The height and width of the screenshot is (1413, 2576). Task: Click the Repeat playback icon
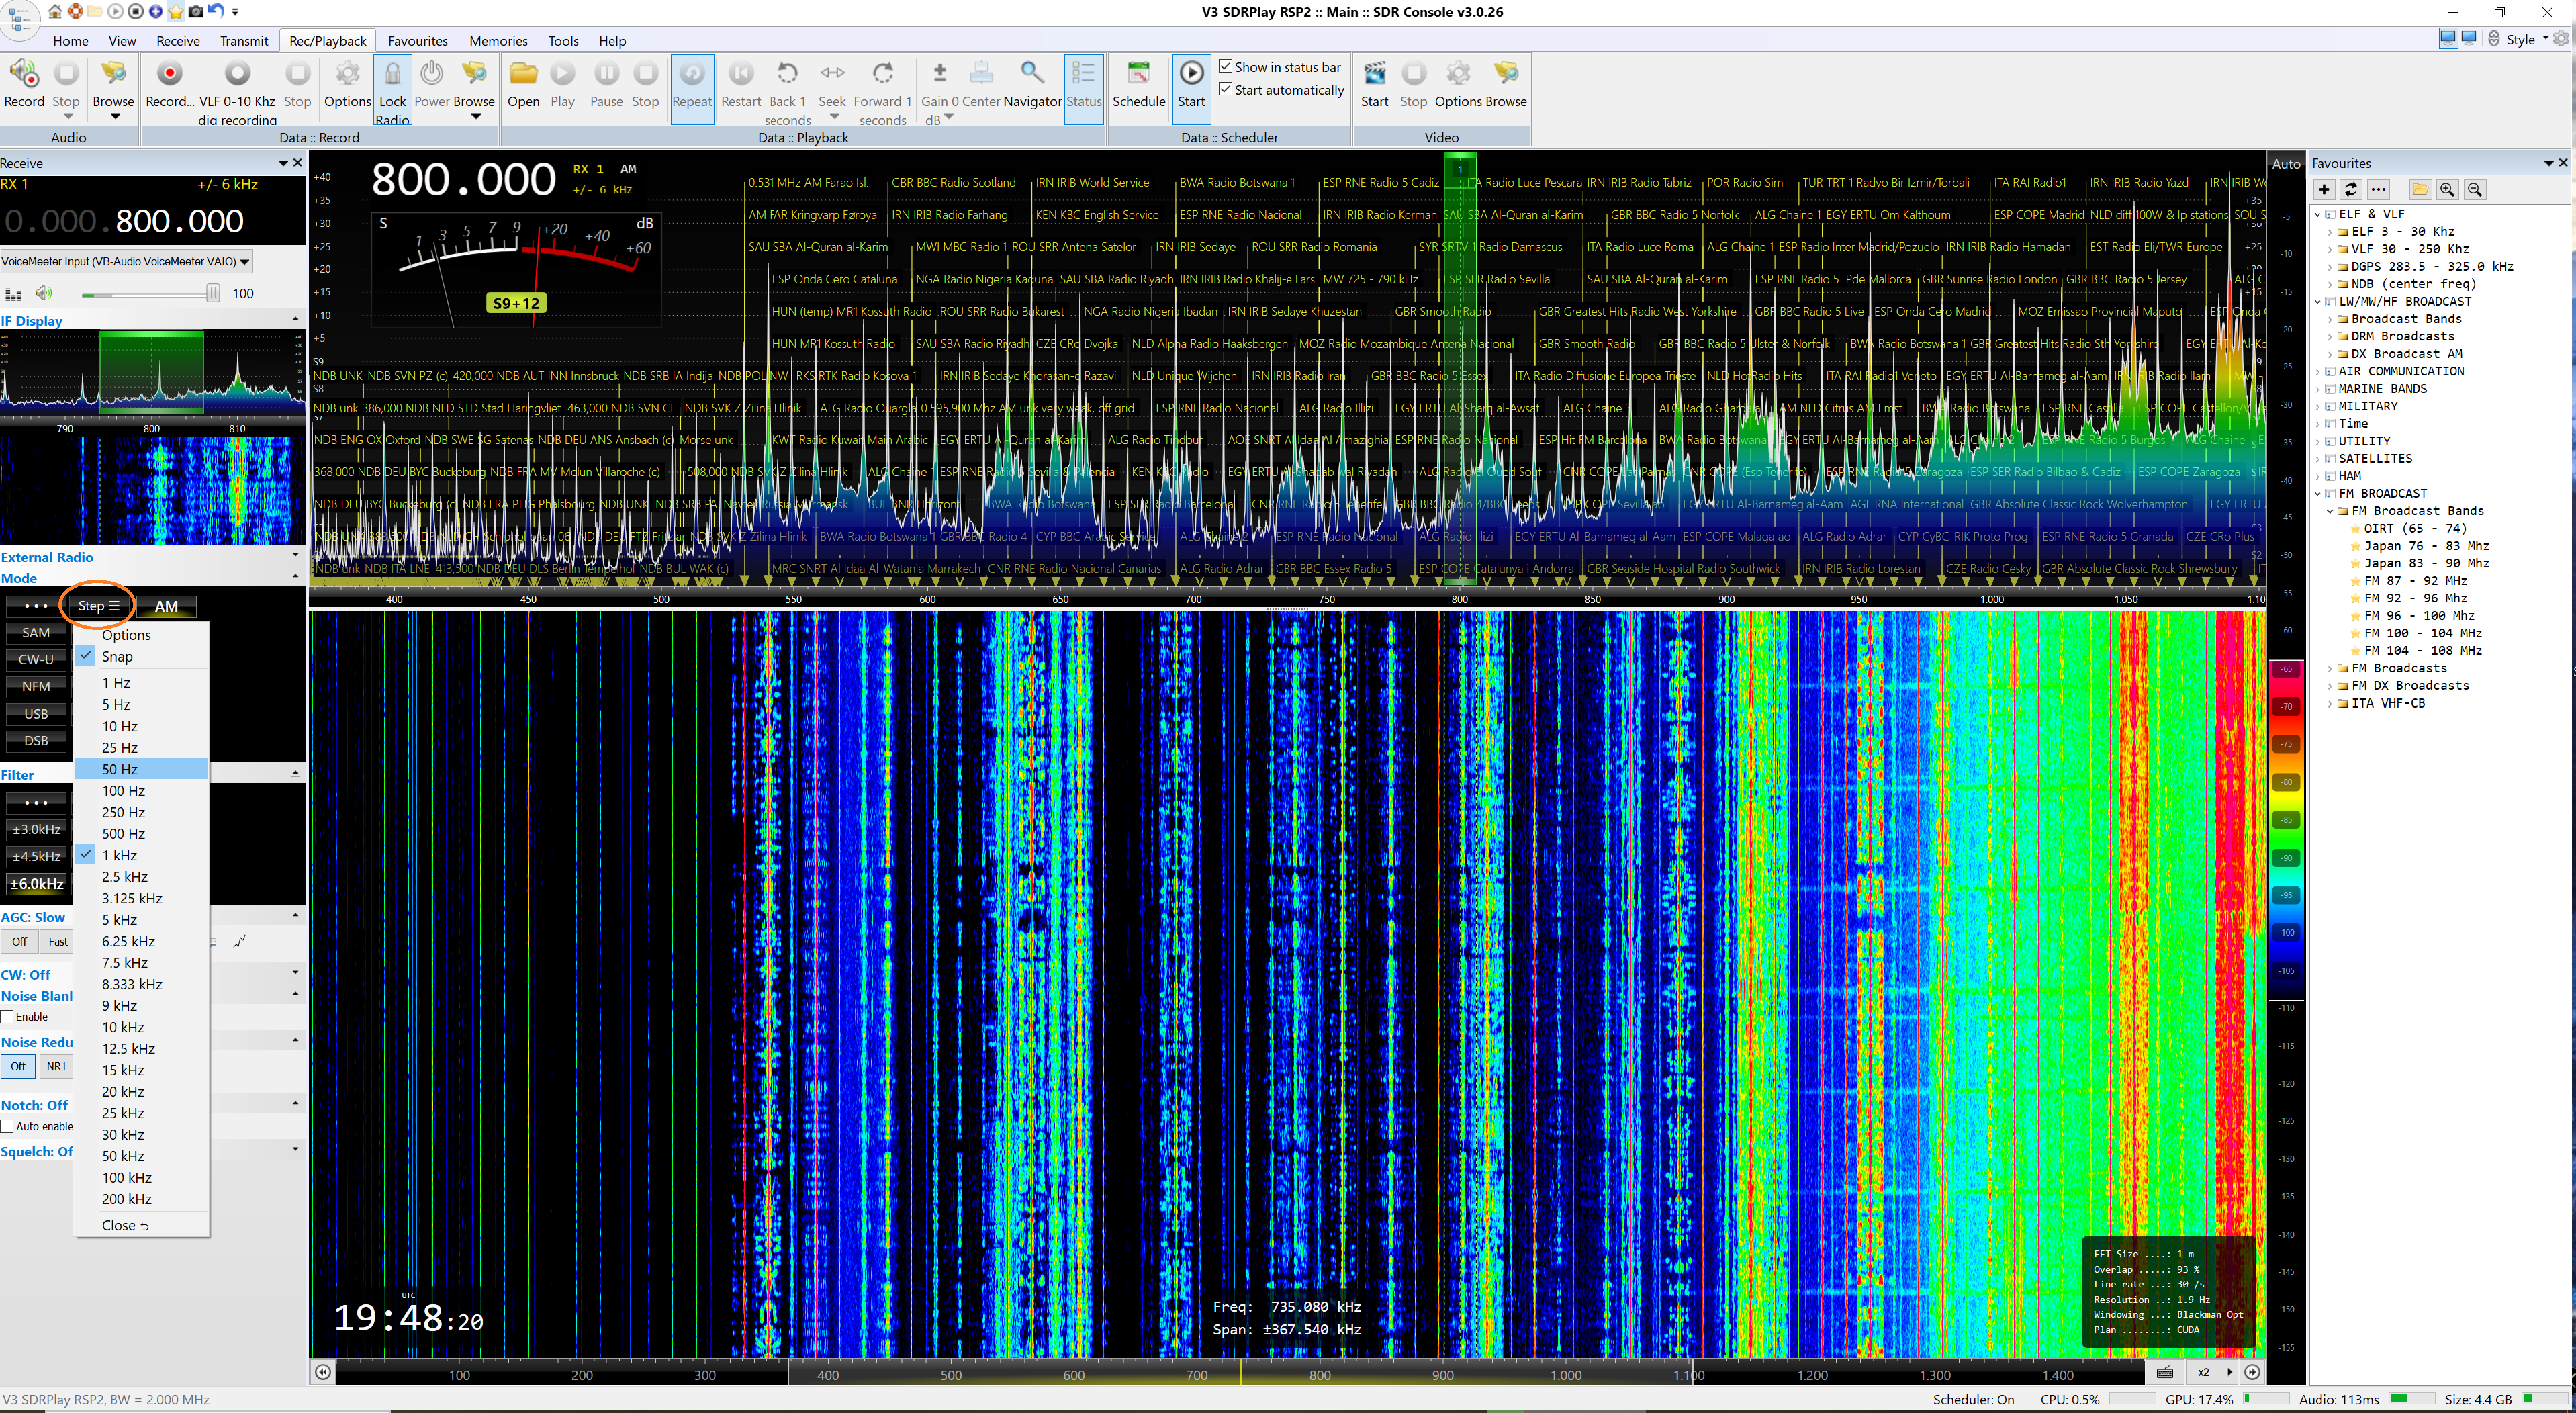click(691, 75)
